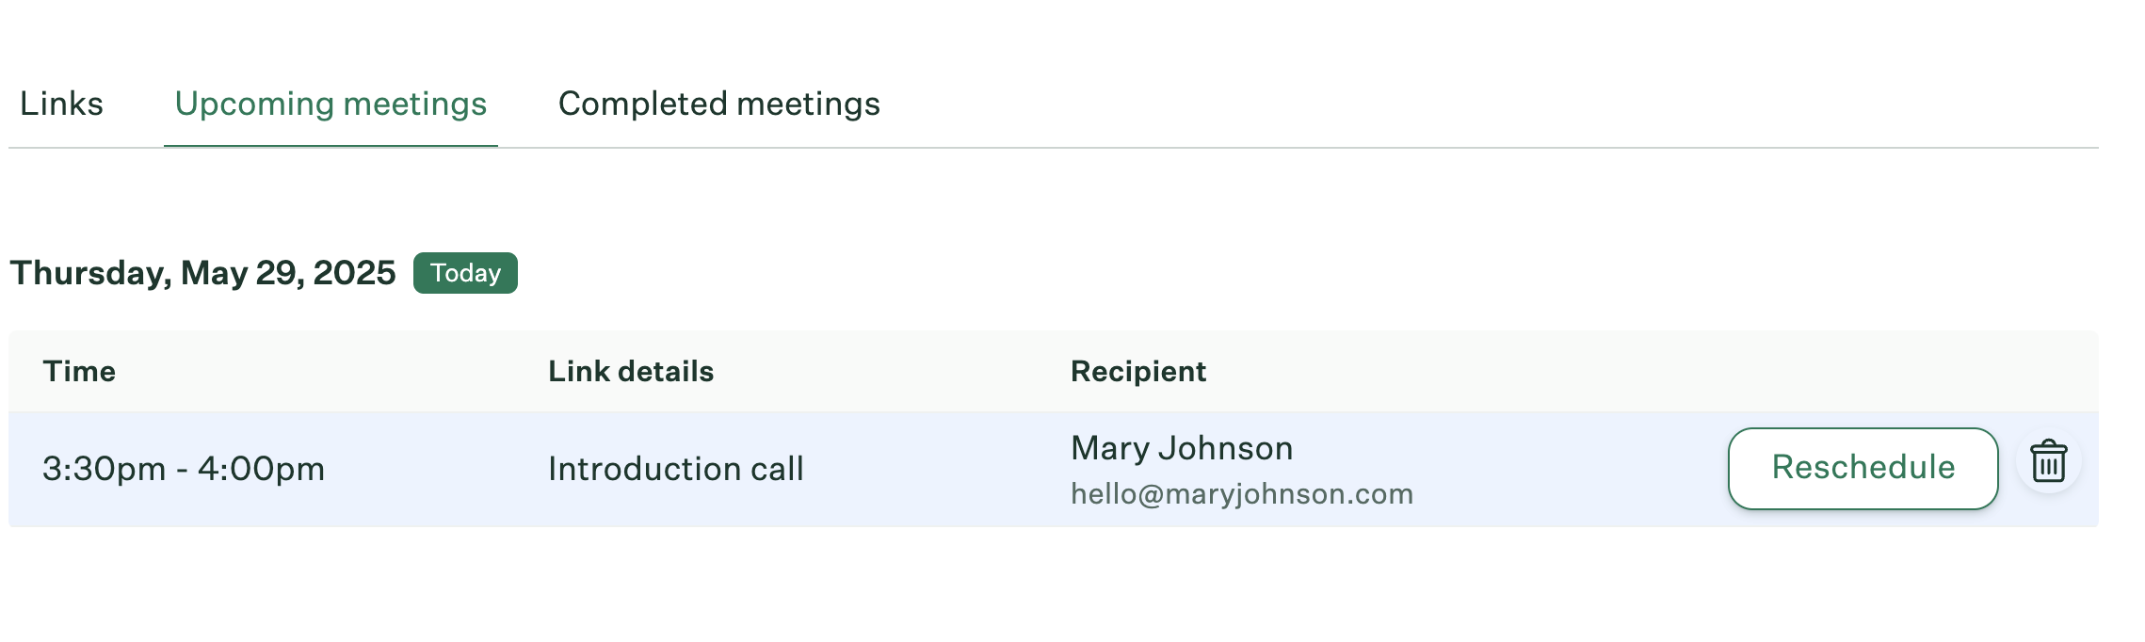Click the green Today badge
This screenshot has width=2145, height=642.
pos(465,273)
